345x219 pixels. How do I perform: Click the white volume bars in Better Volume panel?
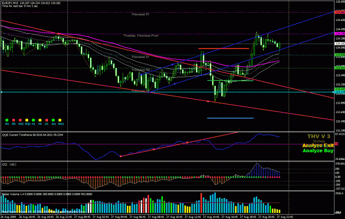(89, 206)
